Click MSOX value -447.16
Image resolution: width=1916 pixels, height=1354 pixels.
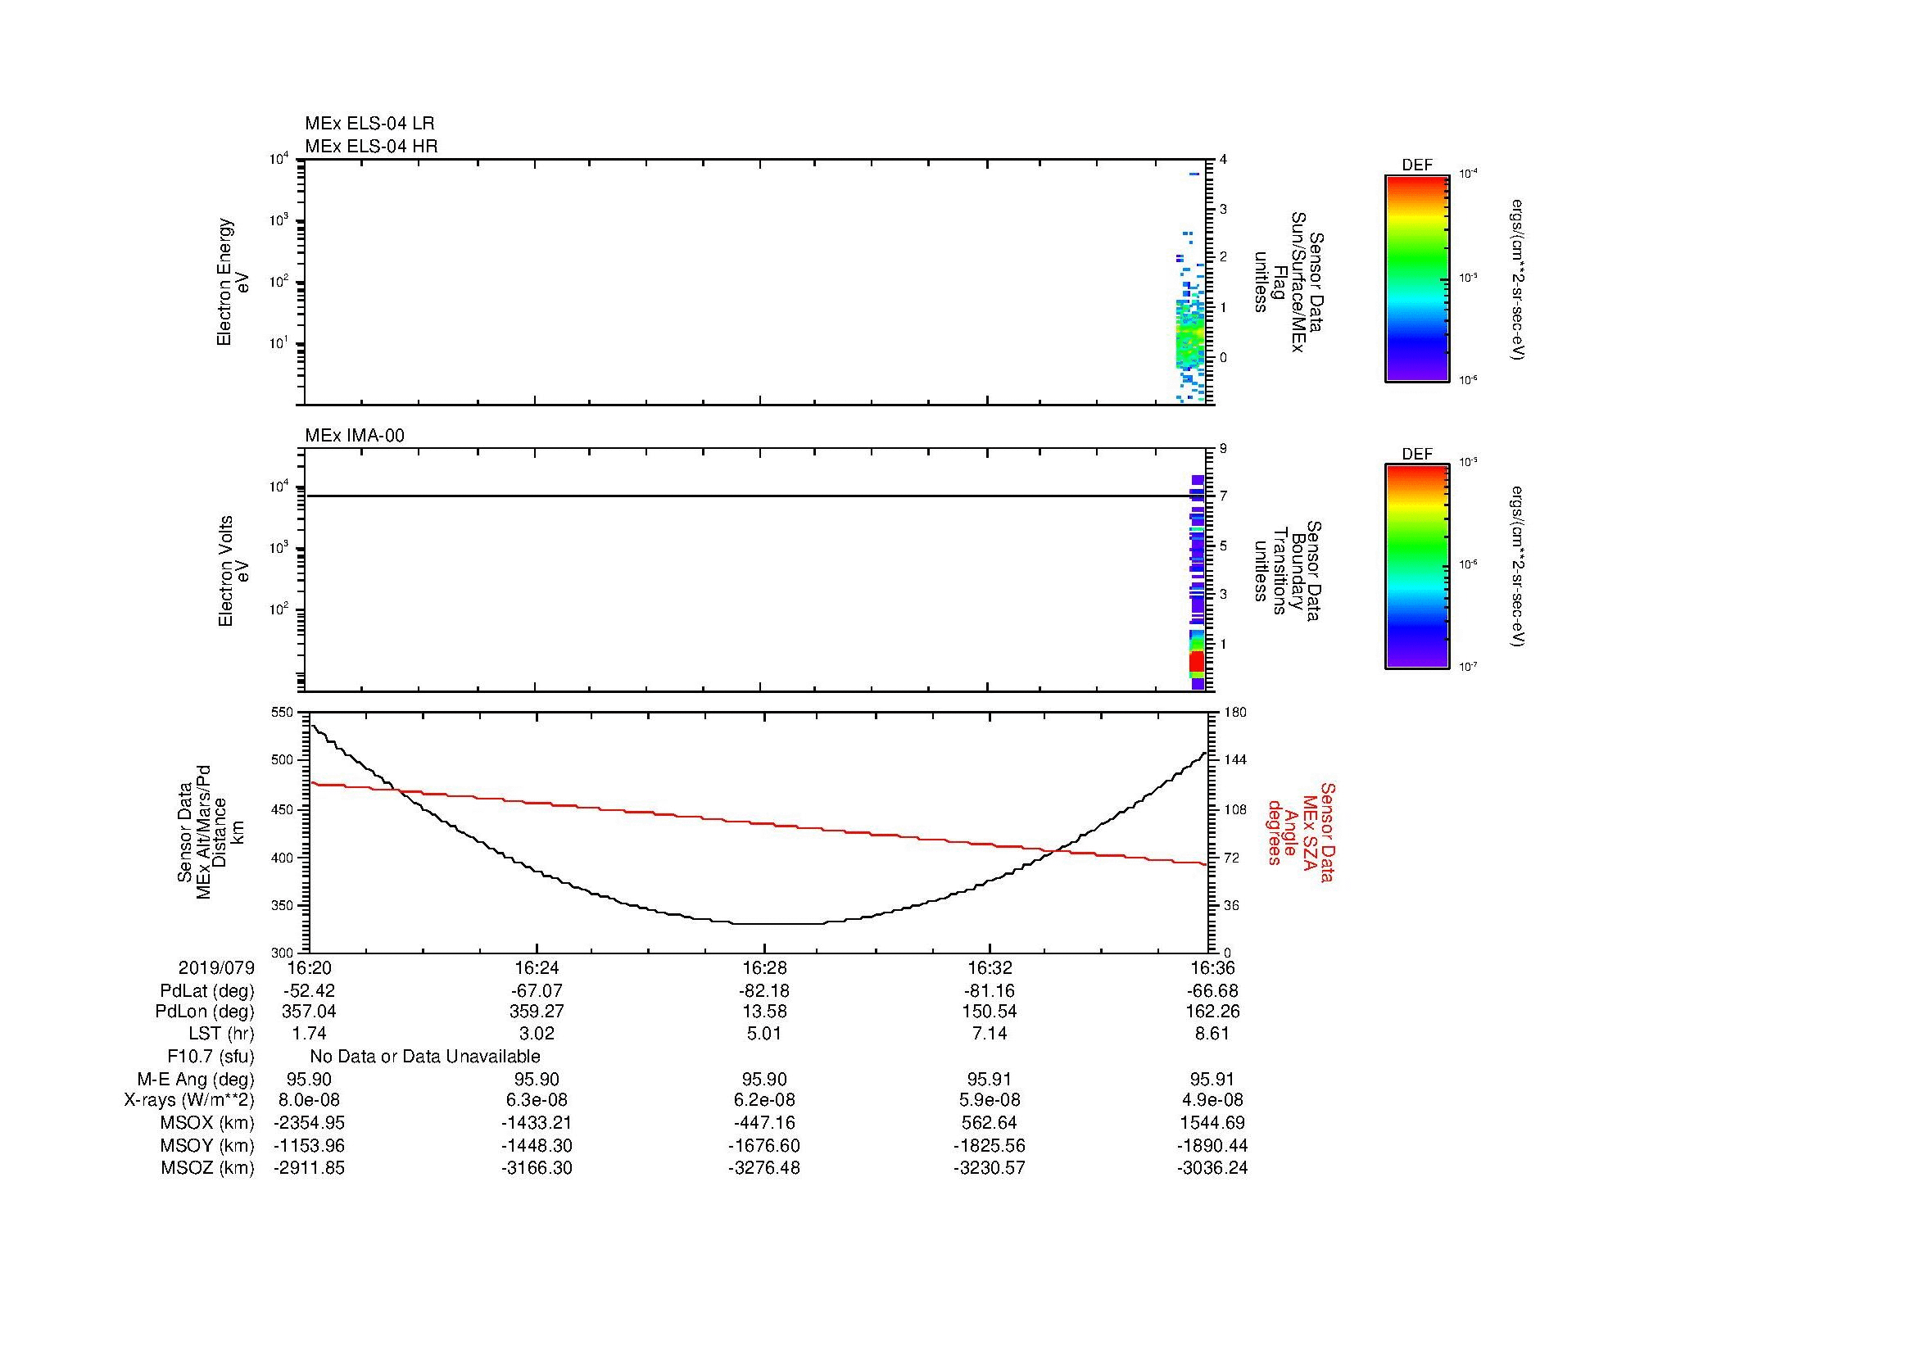[764, 1123]
